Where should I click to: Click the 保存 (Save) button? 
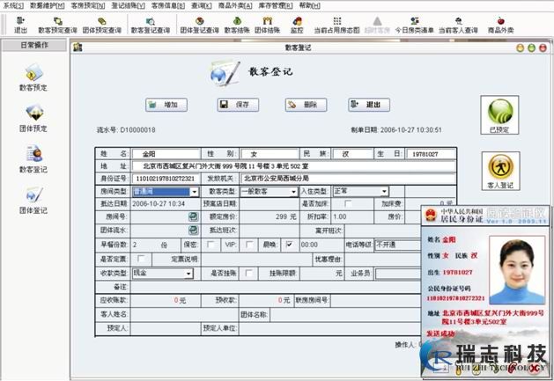239,105
